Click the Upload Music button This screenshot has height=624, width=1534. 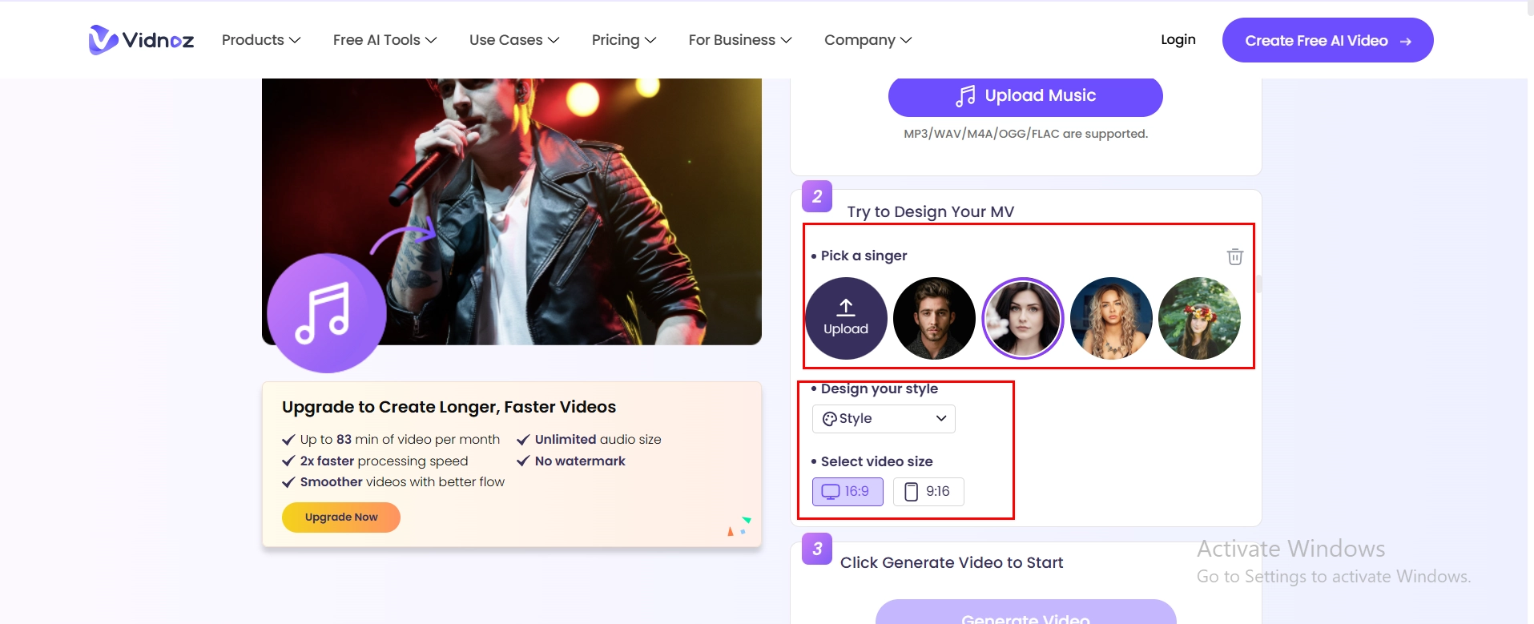[1025, 96]
